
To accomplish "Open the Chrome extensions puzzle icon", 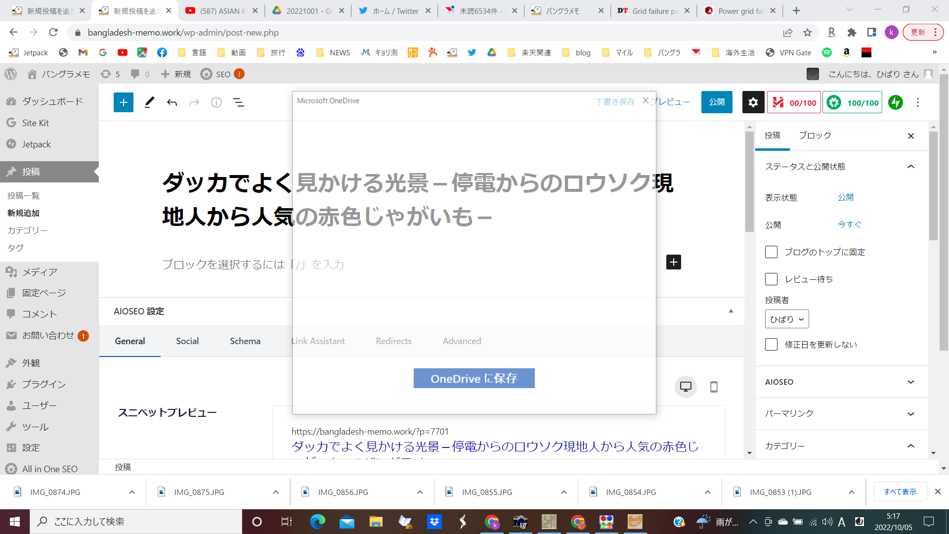I will tap(852, 33).
